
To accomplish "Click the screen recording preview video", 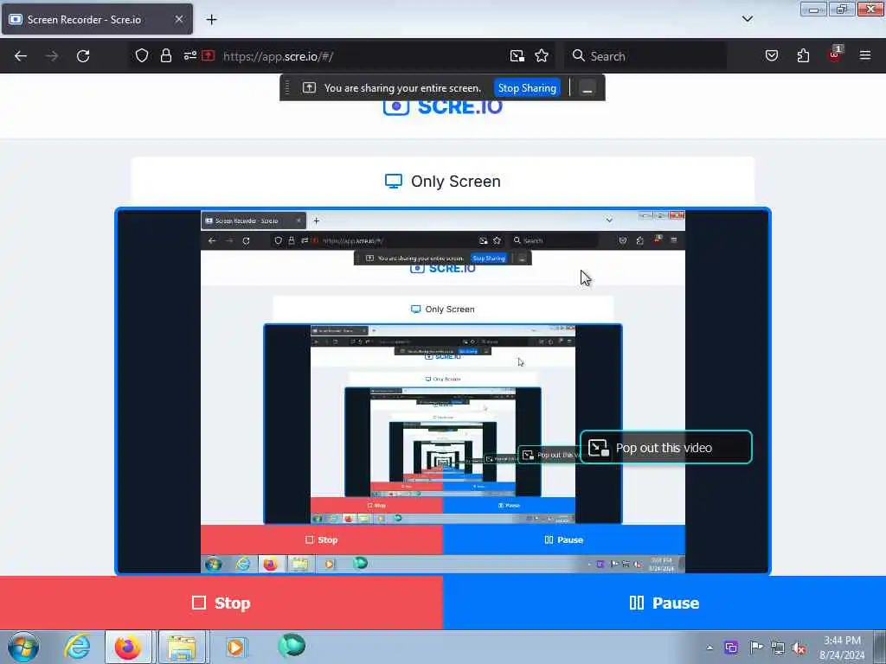I will click(x=443, y=392).
